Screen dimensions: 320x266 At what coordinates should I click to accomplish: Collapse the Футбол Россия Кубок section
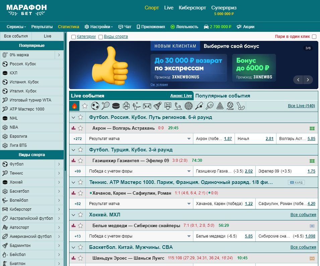click(x=73, y=117)
